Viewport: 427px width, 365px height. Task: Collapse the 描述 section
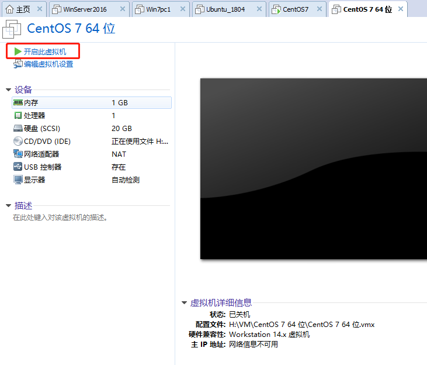[x=8, y=206]
